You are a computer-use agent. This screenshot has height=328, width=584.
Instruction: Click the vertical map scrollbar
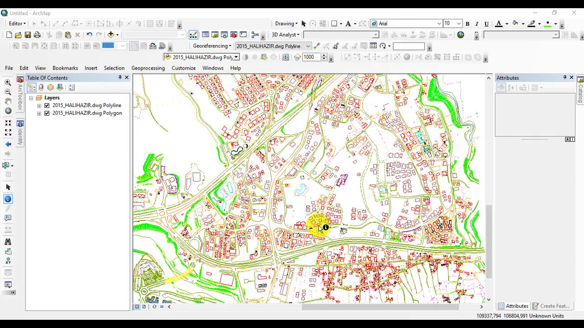tap(489, 241)
